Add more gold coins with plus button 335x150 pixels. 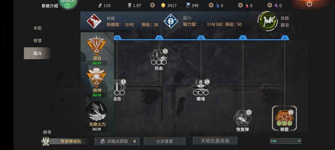coord(152,5)
